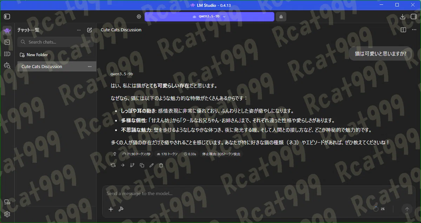Click the user message 猫は可愛いと思いますか?

(381, 54)
